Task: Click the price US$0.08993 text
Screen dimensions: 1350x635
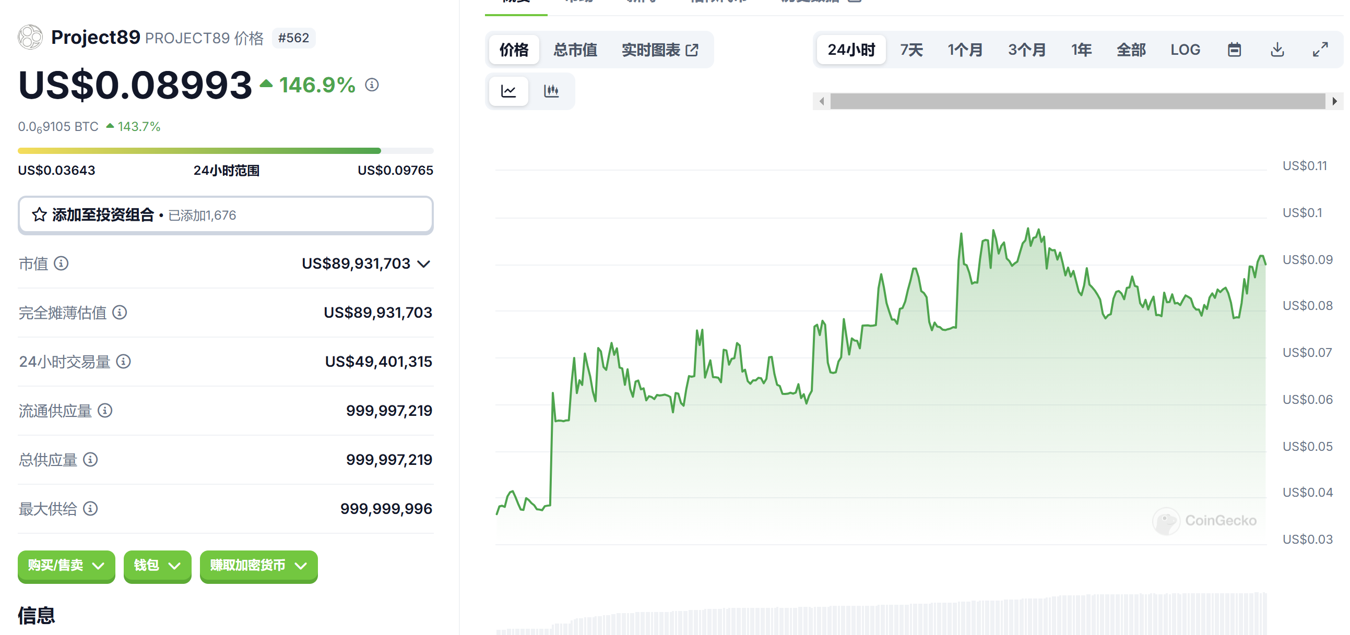Action: coord(135,85)
